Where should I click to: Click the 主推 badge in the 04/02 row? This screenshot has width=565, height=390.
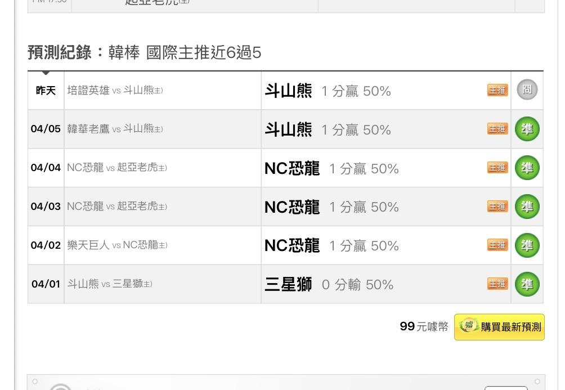497,245
